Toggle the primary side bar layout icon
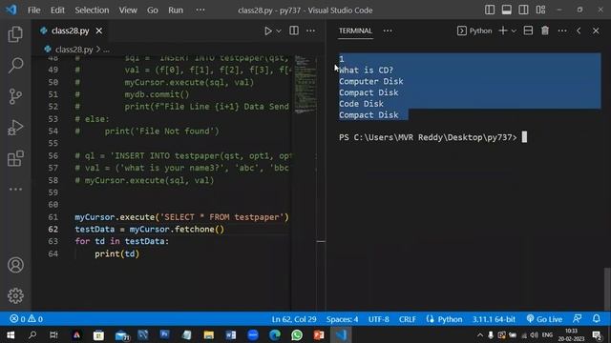 tap(490, 10)
